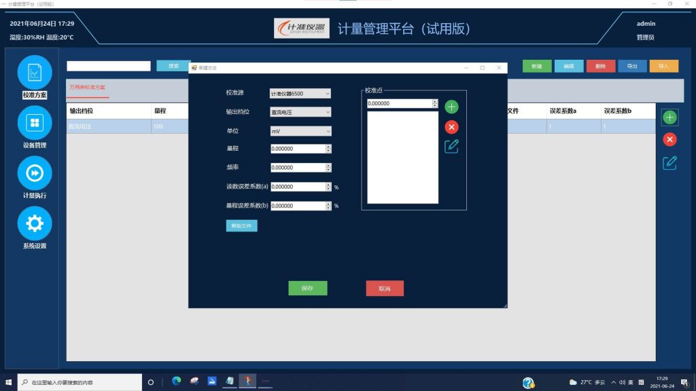Remove calibration point with red X in dialog
The height and width of the screenshot is (391, 696).
(x=451, y=127)
